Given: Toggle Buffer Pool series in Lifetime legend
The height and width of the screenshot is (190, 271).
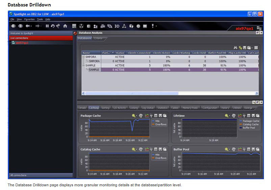Looking at the screenshot, I should (x=247, y=128).
